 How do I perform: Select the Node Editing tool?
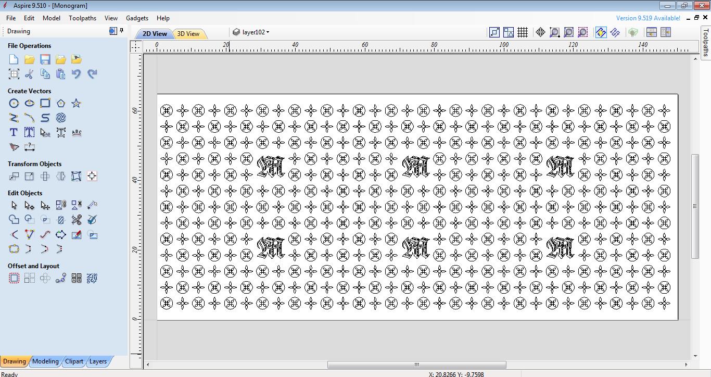29,205
